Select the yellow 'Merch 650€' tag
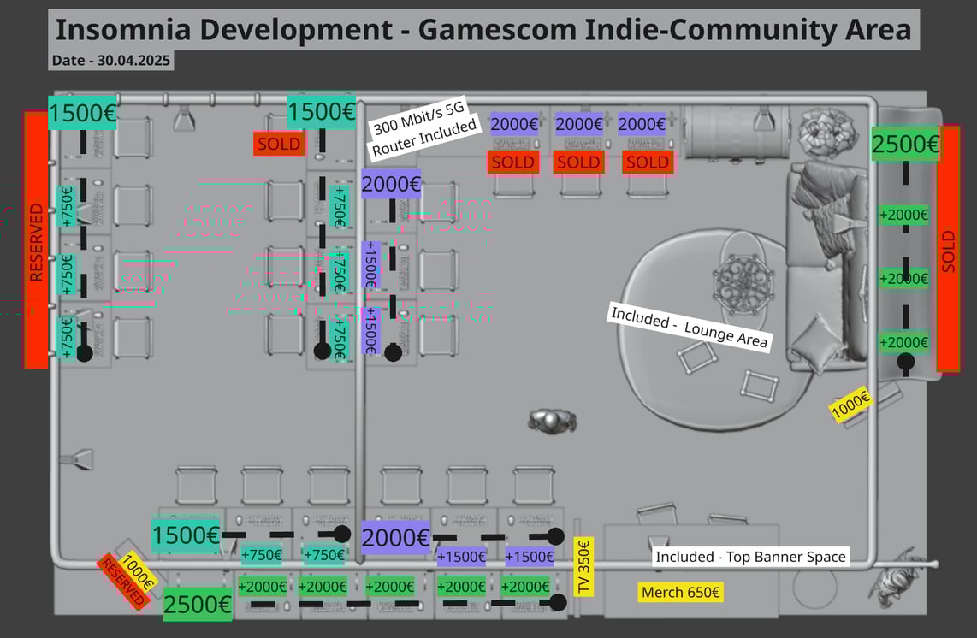The image size is (977, 638). (680, 592)
